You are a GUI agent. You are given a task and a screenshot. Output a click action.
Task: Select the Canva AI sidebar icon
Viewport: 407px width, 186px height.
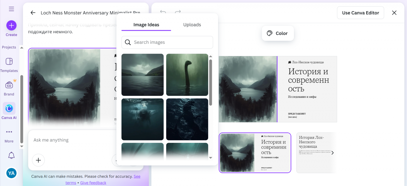click(9, 108)
